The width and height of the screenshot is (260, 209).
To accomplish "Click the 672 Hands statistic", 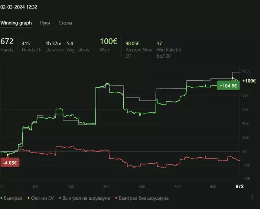I will [x=7, y=42].
